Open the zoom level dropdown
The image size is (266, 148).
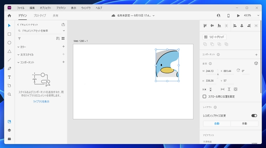pyautogui.click(x=258, y=15)
